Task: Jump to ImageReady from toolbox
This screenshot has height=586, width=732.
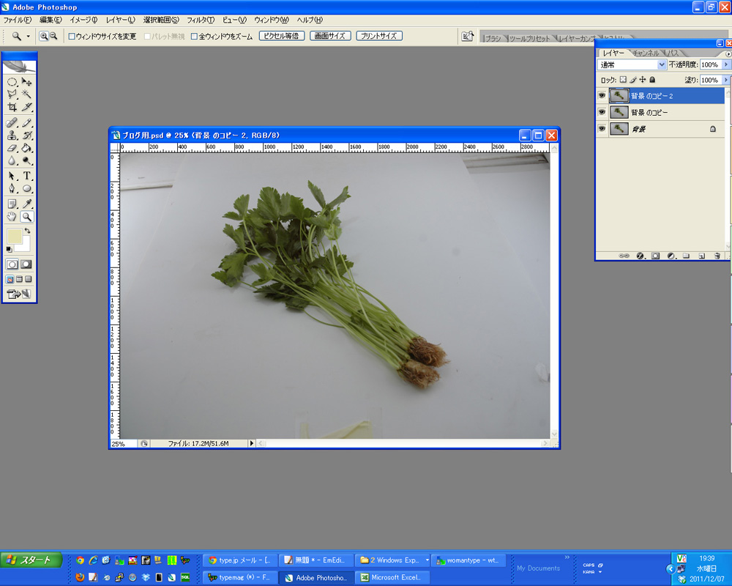Action: pyautogui.click(x=19, y=294)
